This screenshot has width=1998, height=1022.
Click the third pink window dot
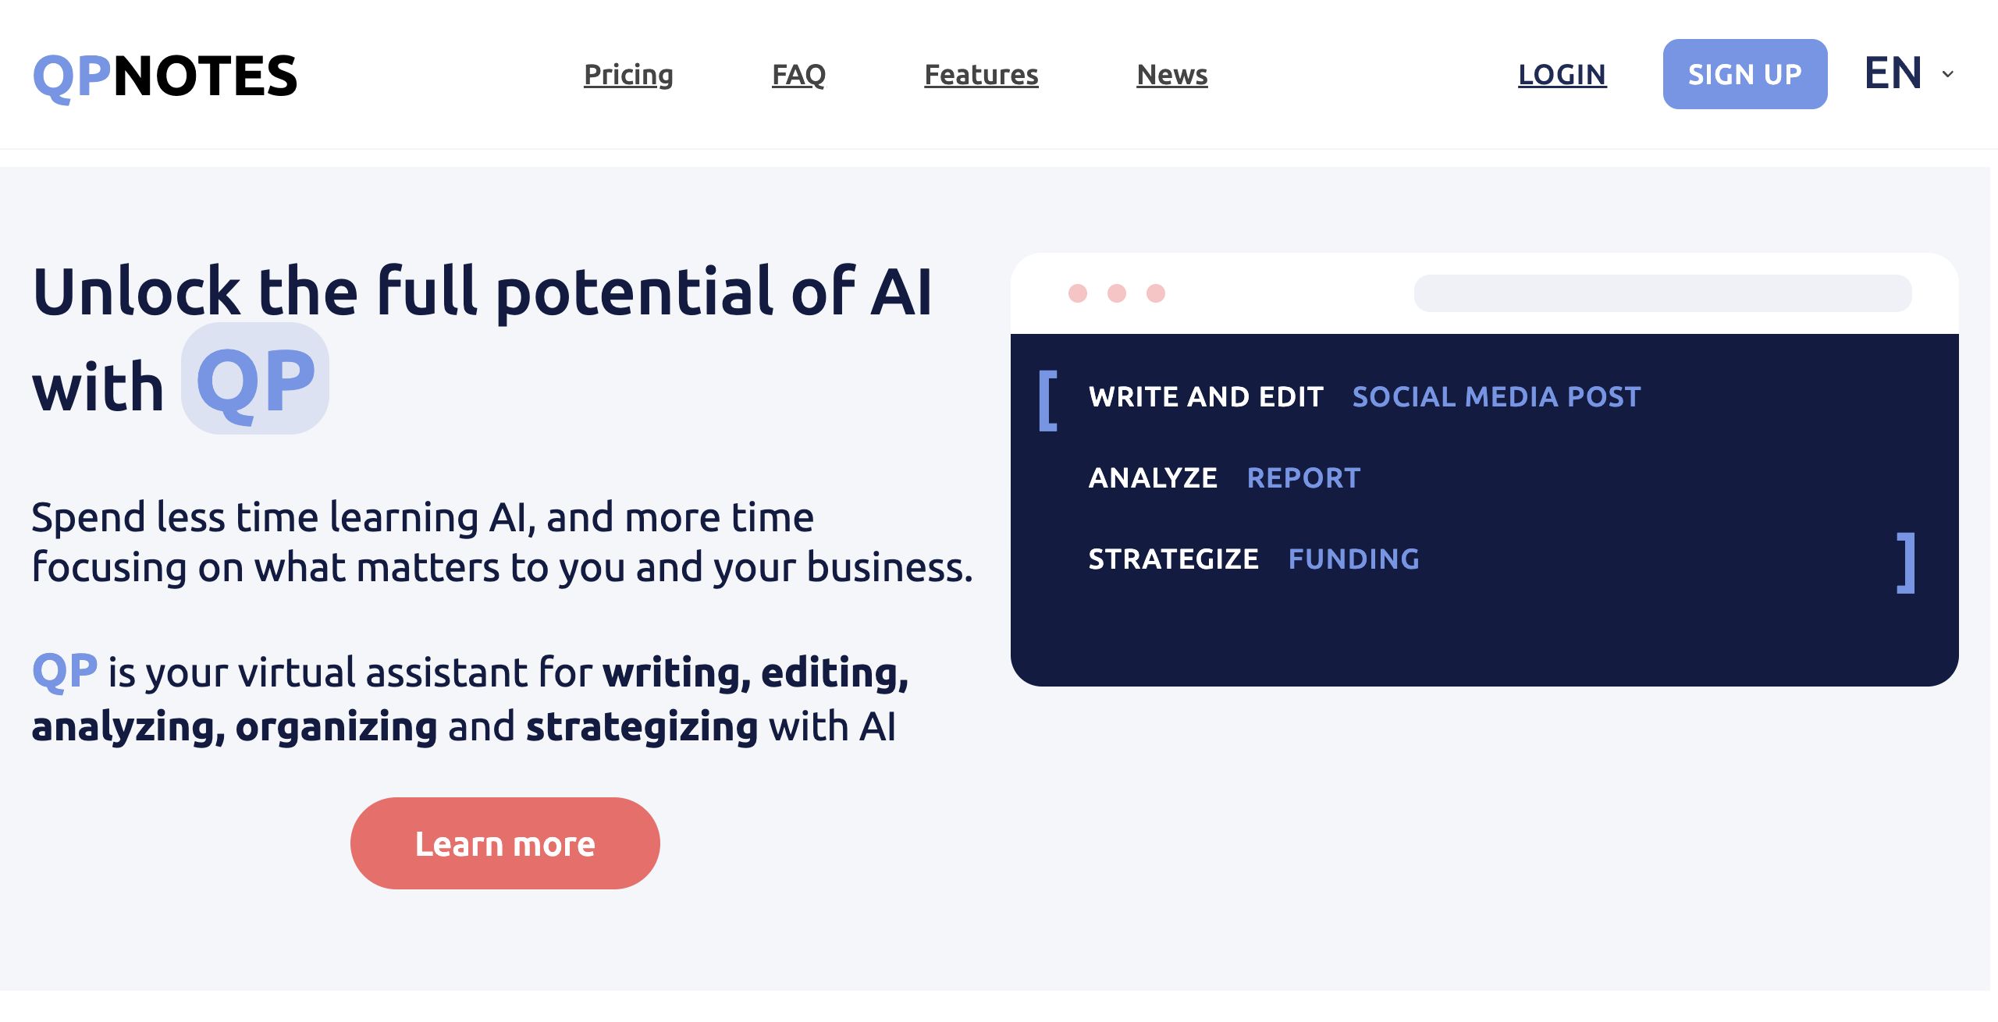[x=1156, y=293]
